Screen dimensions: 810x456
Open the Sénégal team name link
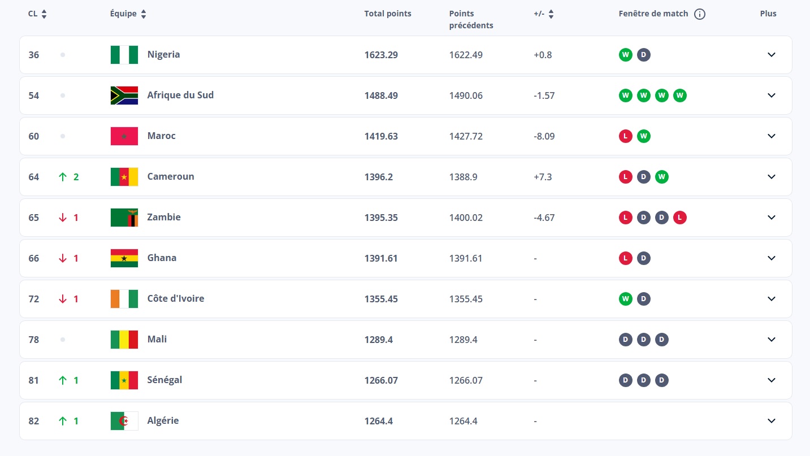pos(164,380)
